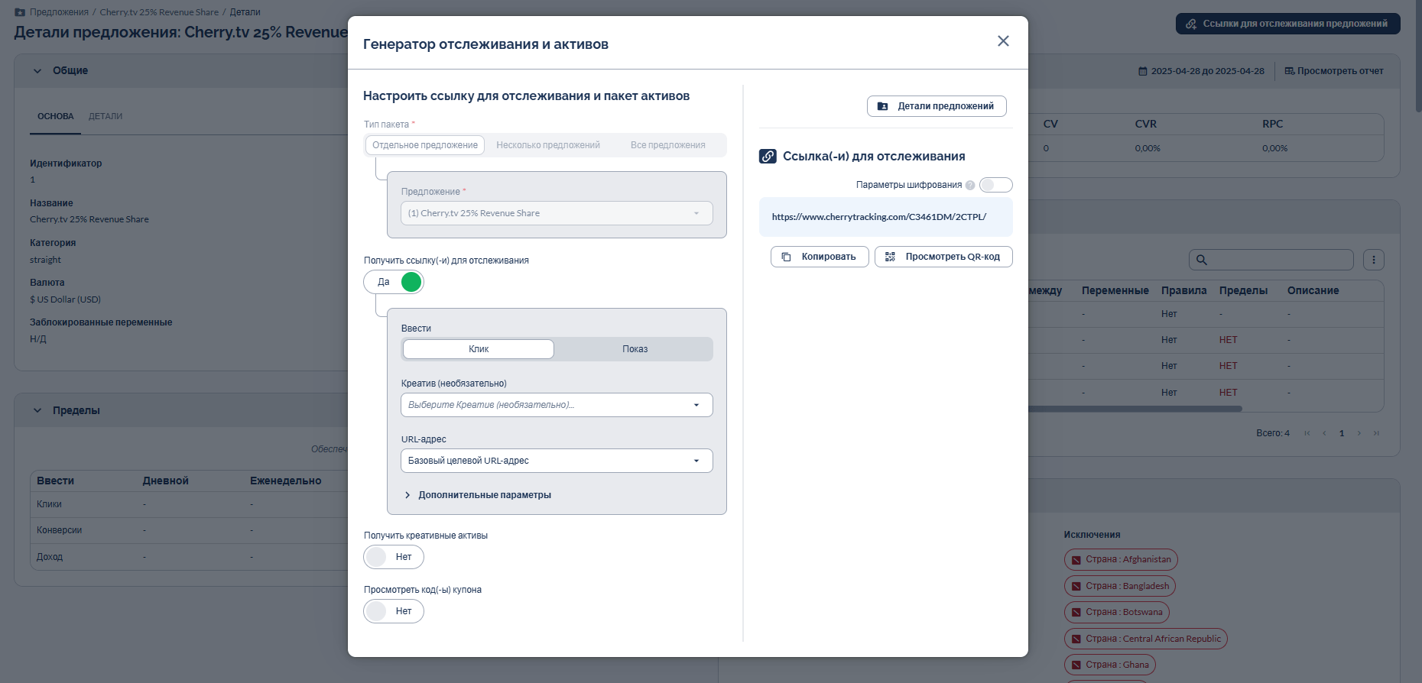Open Offer tracking links button at top
Image resolution: width=1422 pixels, height=683 pixels.
click(x=1287, y=24)
